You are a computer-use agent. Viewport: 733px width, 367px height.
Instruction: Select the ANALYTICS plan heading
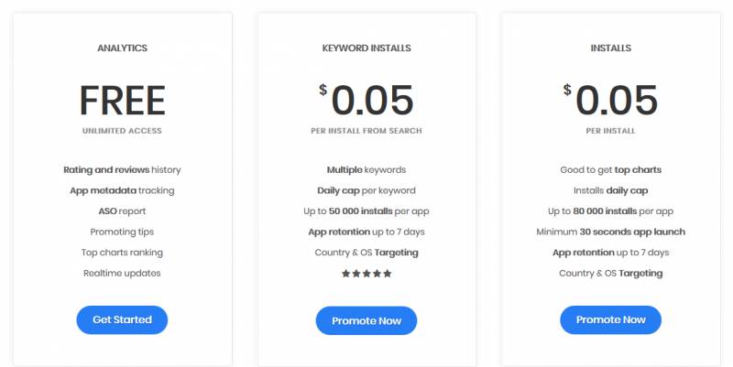pyautogui.click(x=122, y=49)
